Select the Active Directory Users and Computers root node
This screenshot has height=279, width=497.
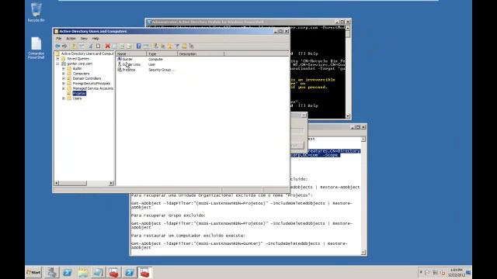[x=87, y=53]
